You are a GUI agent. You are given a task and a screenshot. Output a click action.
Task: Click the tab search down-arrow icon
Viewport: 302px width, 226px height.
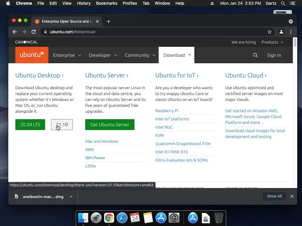[x=290, y=21]
